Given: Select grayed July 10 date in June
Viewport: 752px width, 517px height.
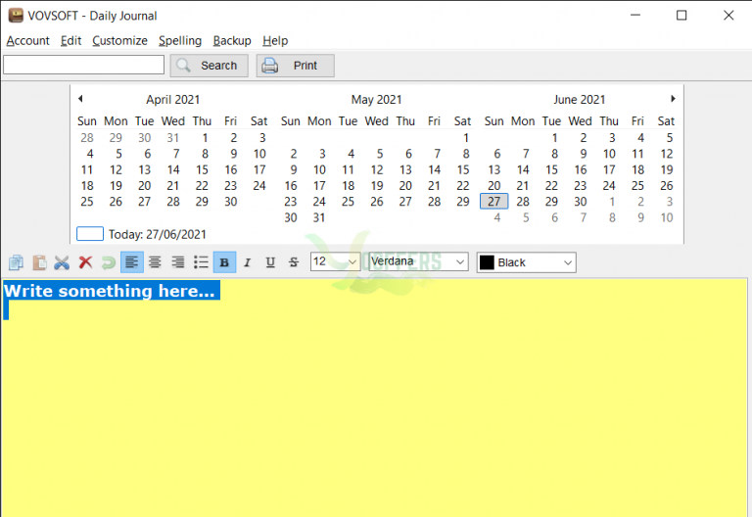Looking at the screenshot, I should (667, 217).
